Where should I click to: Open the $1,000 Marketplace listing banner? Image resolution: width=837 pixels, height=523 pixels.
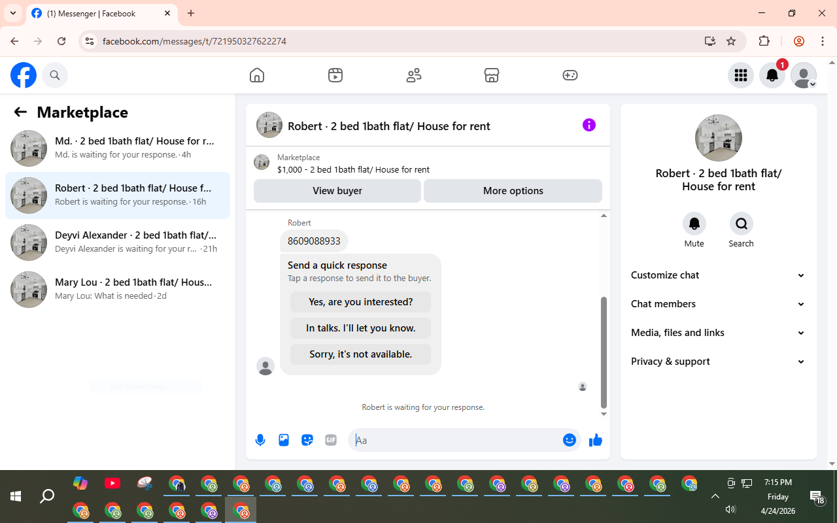point(428,163)
